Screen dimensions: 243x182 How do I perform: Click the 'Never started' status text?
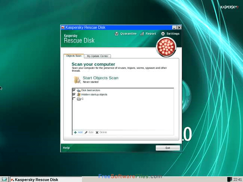[x=91, y=82]
